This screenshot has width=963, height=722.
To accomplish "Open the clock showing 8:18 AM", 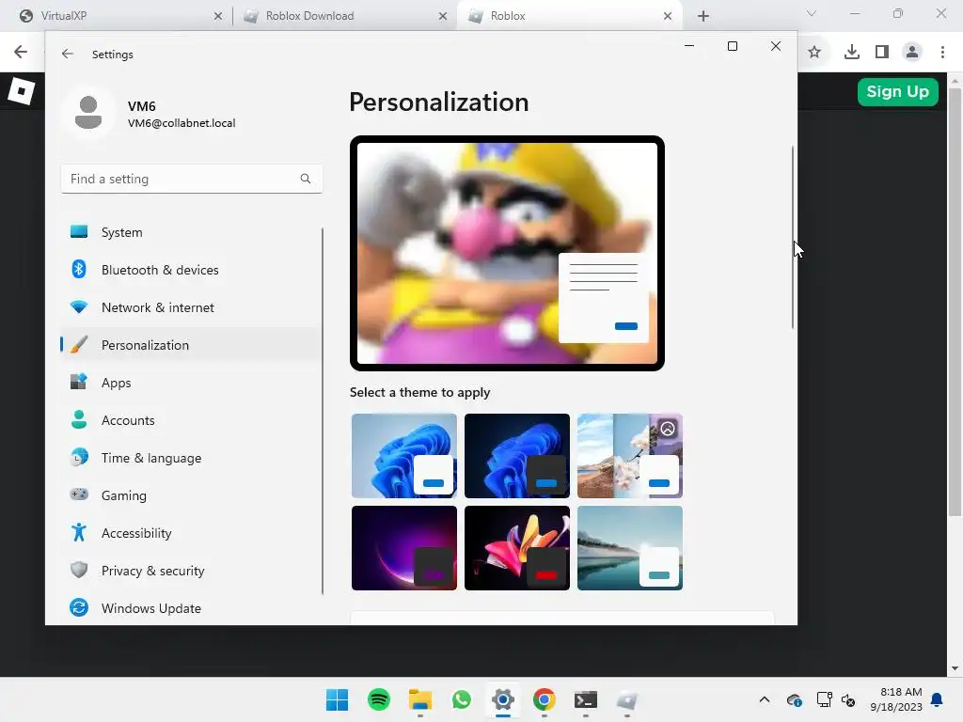I will point(896,699).
